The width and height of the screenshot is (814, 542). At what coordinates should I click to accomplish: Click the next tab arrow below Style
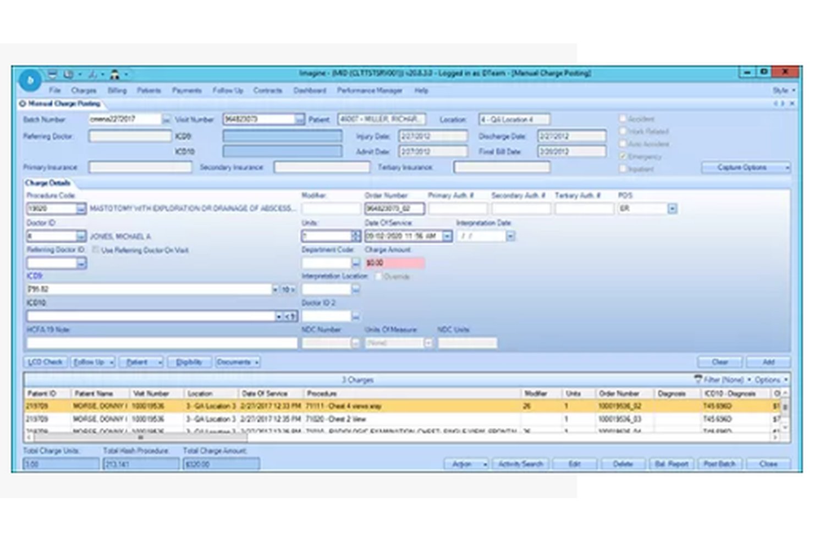click(783, 103)
